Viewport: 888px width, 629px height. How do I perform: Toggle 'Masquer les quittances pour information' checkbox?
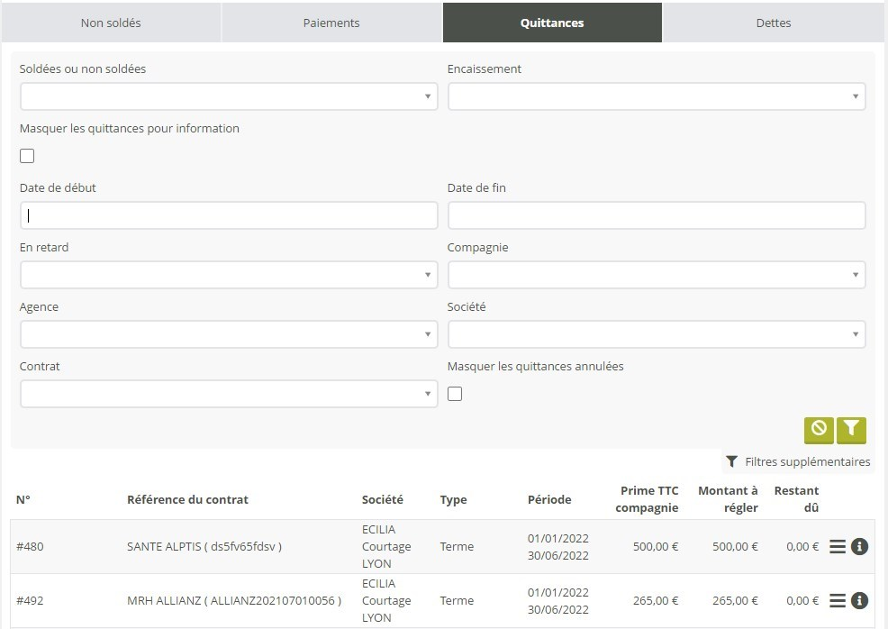(27, 156)
